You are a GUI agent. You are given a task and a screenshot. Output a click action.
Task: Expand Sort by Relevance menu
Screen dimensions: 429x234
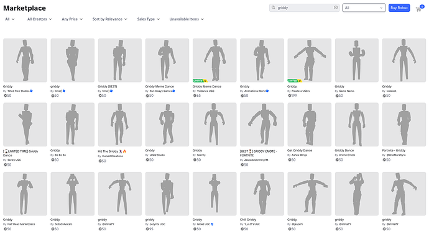tap(109, 19)
